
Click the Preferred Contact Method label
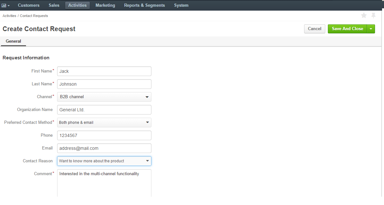[x=29, y=123]
